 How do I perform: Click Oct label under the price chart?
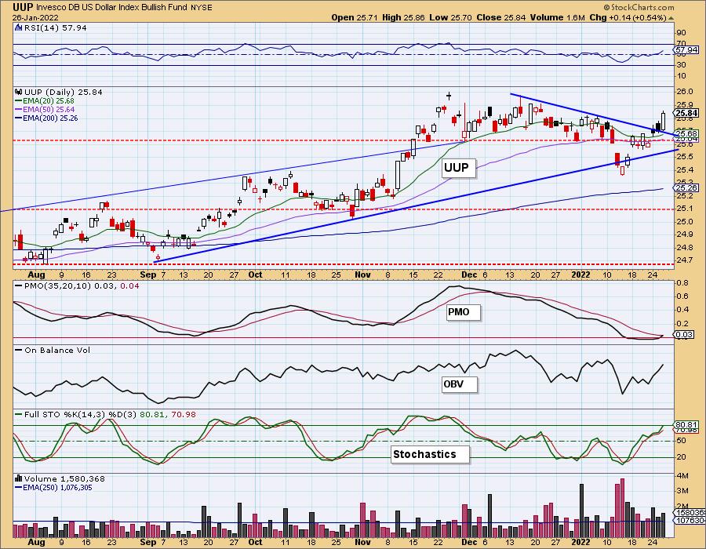255,274
